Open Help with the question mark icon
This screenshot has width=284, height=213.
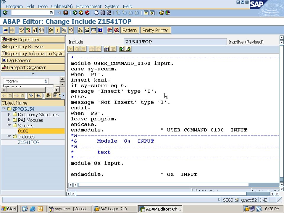(162, 13)
